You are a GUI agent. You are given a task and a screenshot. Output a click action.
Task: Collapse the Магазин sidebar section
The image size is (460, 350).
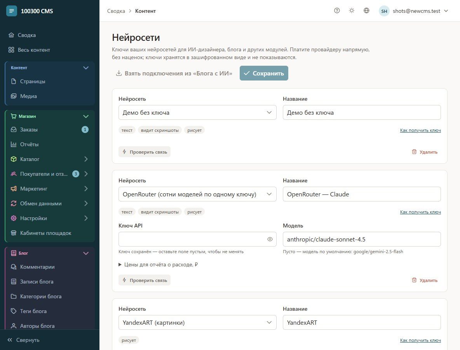click(x=85, y=116)
